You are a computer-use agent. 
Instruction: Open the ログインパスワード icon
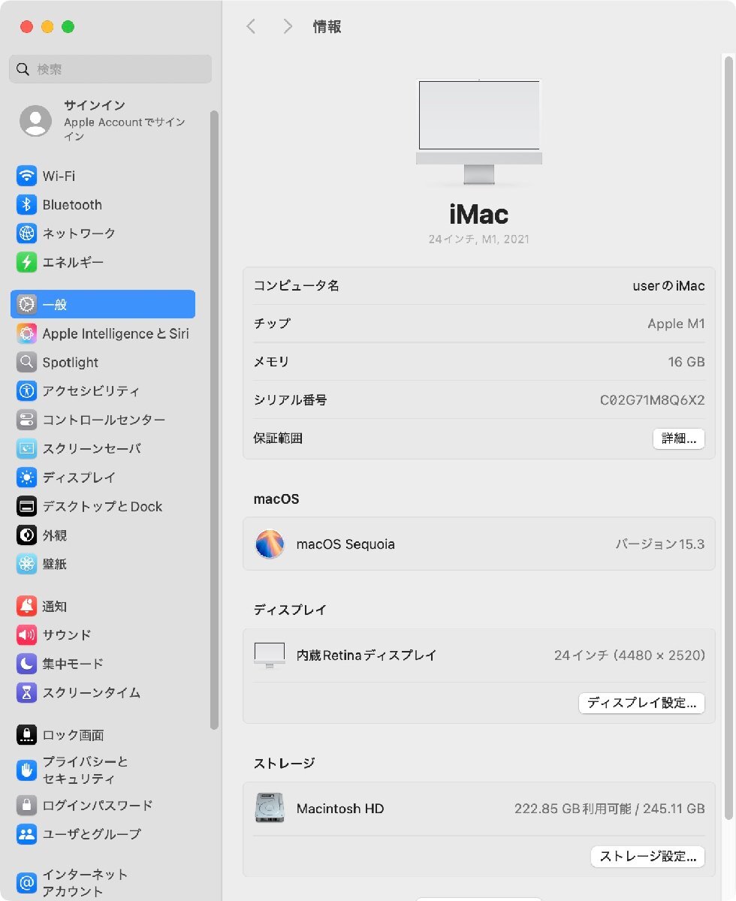[x=26, y=805]
